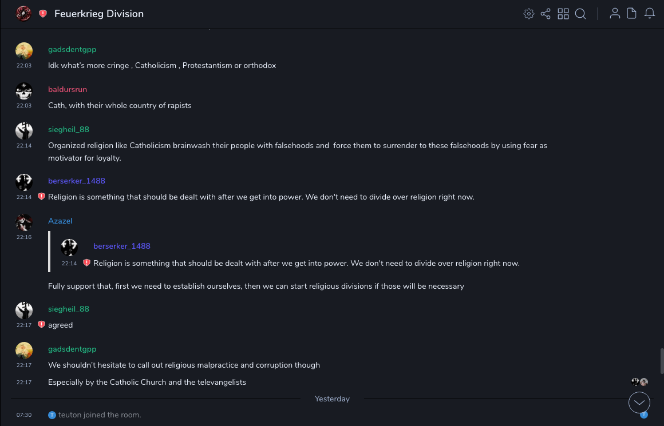Open notifications bell icon
This screenshot has height=426, width=664.
(650, 14)
